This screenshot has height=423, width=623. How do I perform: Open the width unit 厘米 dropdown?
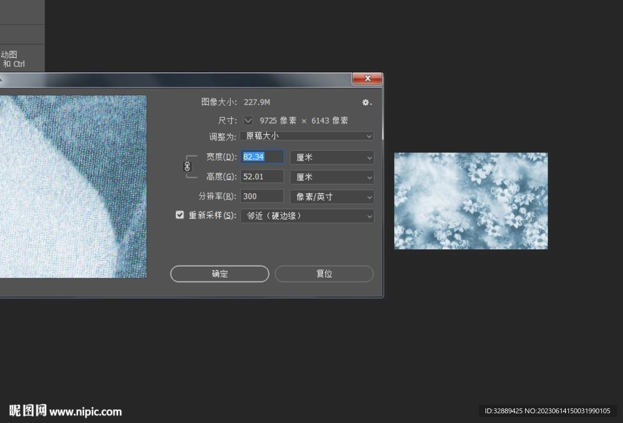332,157
